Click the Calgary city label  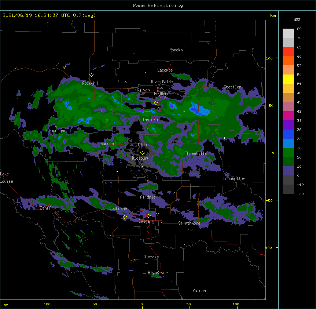pyautogui.click(x=146, y=221)
